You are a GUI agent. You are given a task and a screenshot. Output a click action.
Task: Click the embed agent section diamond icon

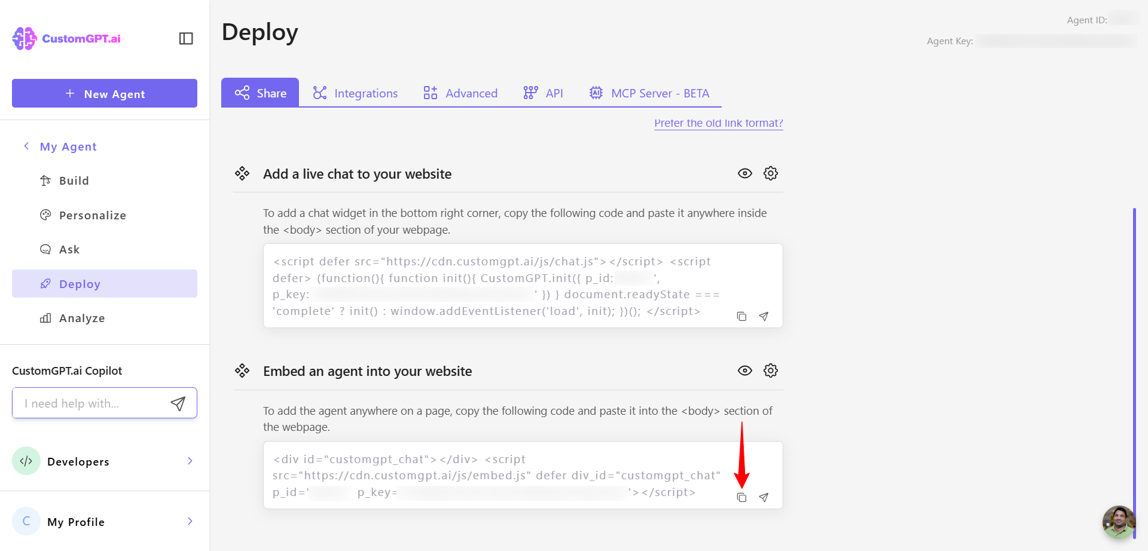pyautogui.click(x=242, y=371)
